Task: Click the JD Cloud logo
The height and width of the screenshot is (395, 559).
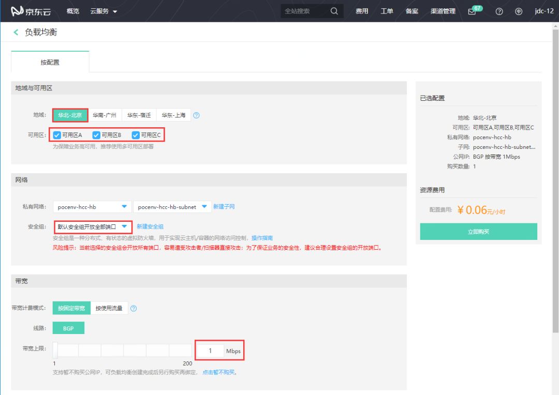Action: pyautogui.click(x=31, y=11)
